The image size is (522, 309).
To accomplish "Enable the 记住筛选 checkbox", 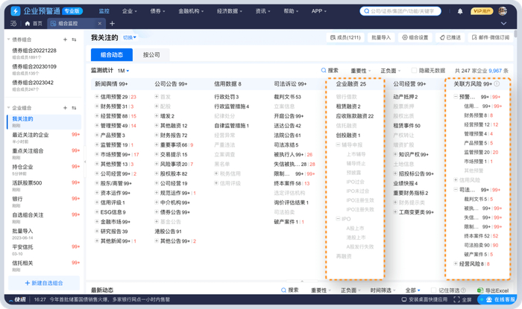I will (x=433, y=290).
